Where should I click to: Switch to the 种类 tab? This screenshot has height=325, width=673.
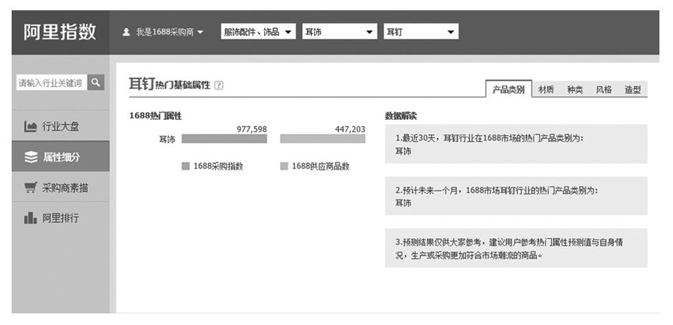(x=575, y=90)
